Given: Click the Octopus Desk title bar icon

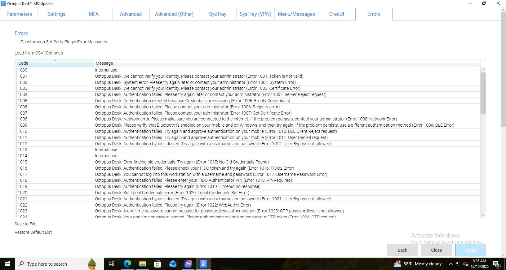Looking at the screenshot, I should coord(3,3).
